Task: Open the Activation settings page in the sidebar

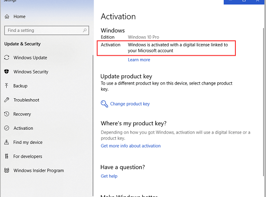Action: click(23, 128)
